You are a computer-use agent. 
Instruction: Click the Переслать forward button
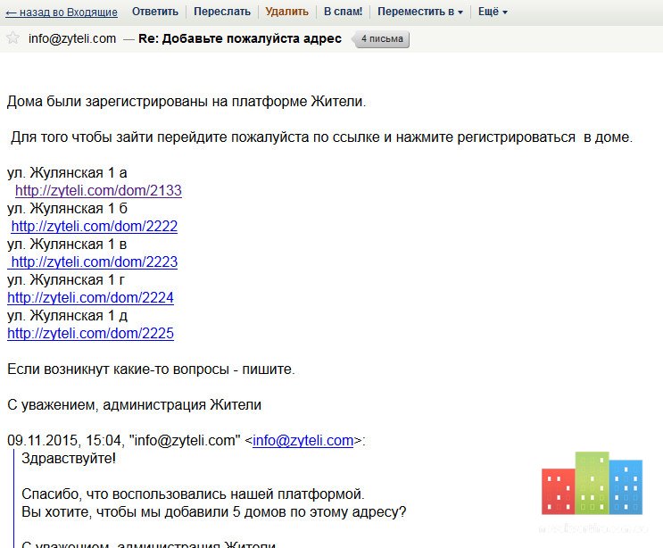[222, 12]
